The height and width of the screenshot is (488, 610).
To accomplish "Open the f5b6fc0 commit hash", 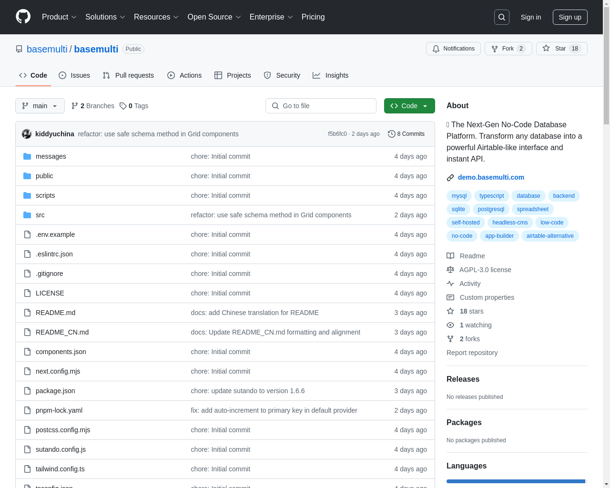I will click(x=337, y=134).
